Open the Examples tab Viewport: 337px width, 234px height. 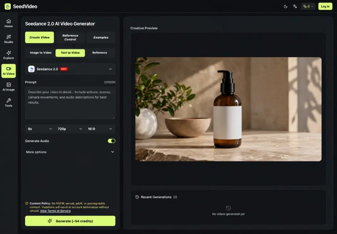pos(101,37)
